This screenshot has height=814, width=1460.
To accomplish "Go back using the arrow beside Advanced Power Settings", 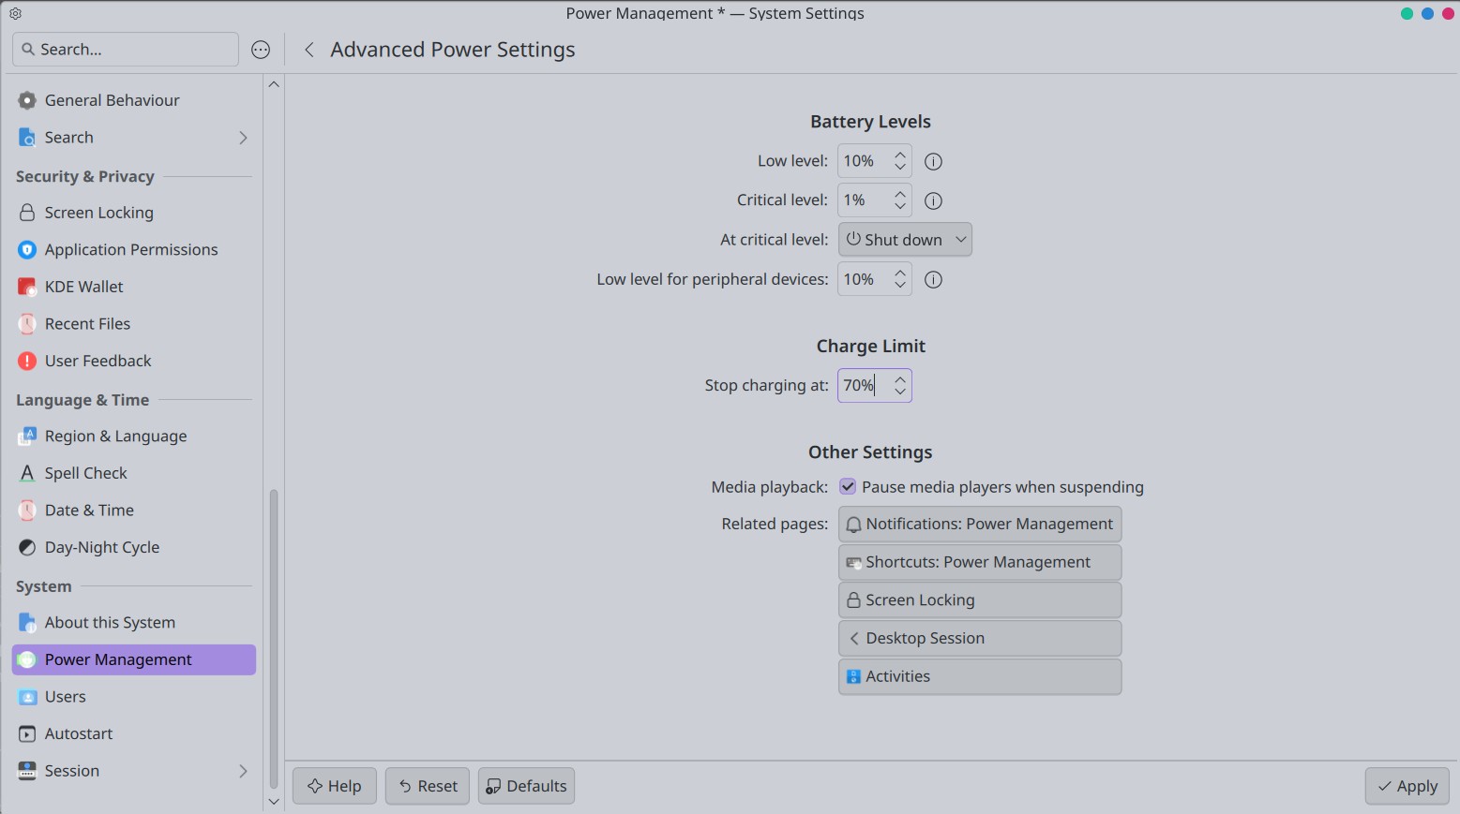I will (309, 50).
